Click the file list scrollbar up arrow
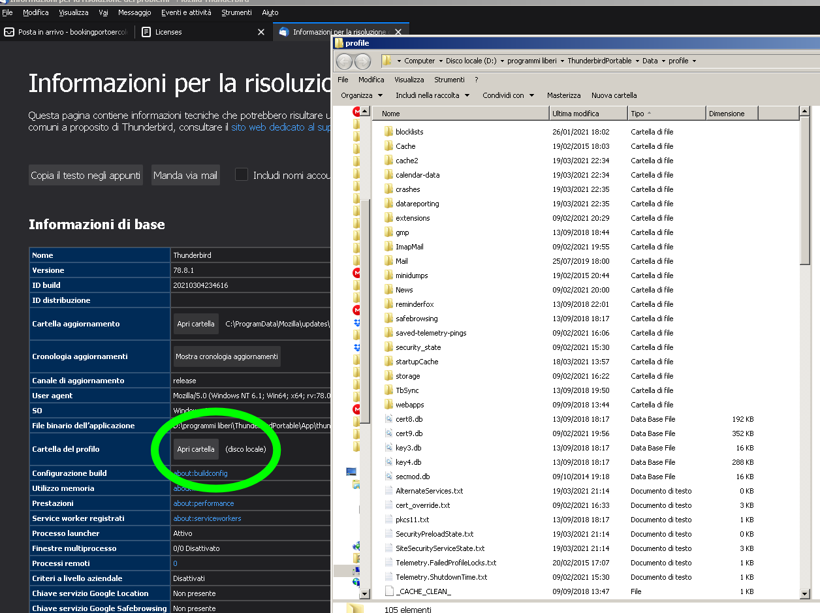820x613 pixels. (x=805, y=113)
